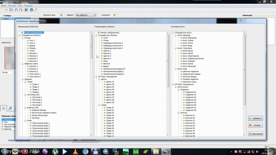Screen dimensions: 276x155
Task: Open VLC player from the taskbar
Action: coord(75,151)
